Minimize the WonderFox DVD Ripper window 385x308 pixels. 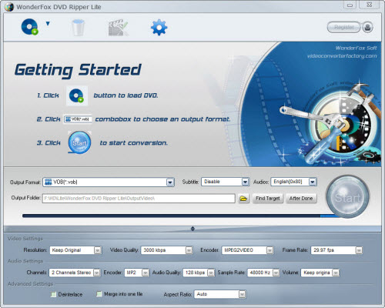point(350,5)
